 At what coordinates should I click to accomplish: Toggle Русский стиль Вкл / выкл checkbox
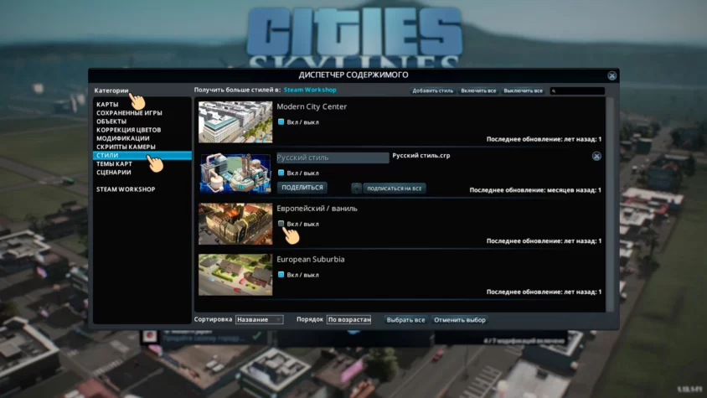click(x=281, y=173)
